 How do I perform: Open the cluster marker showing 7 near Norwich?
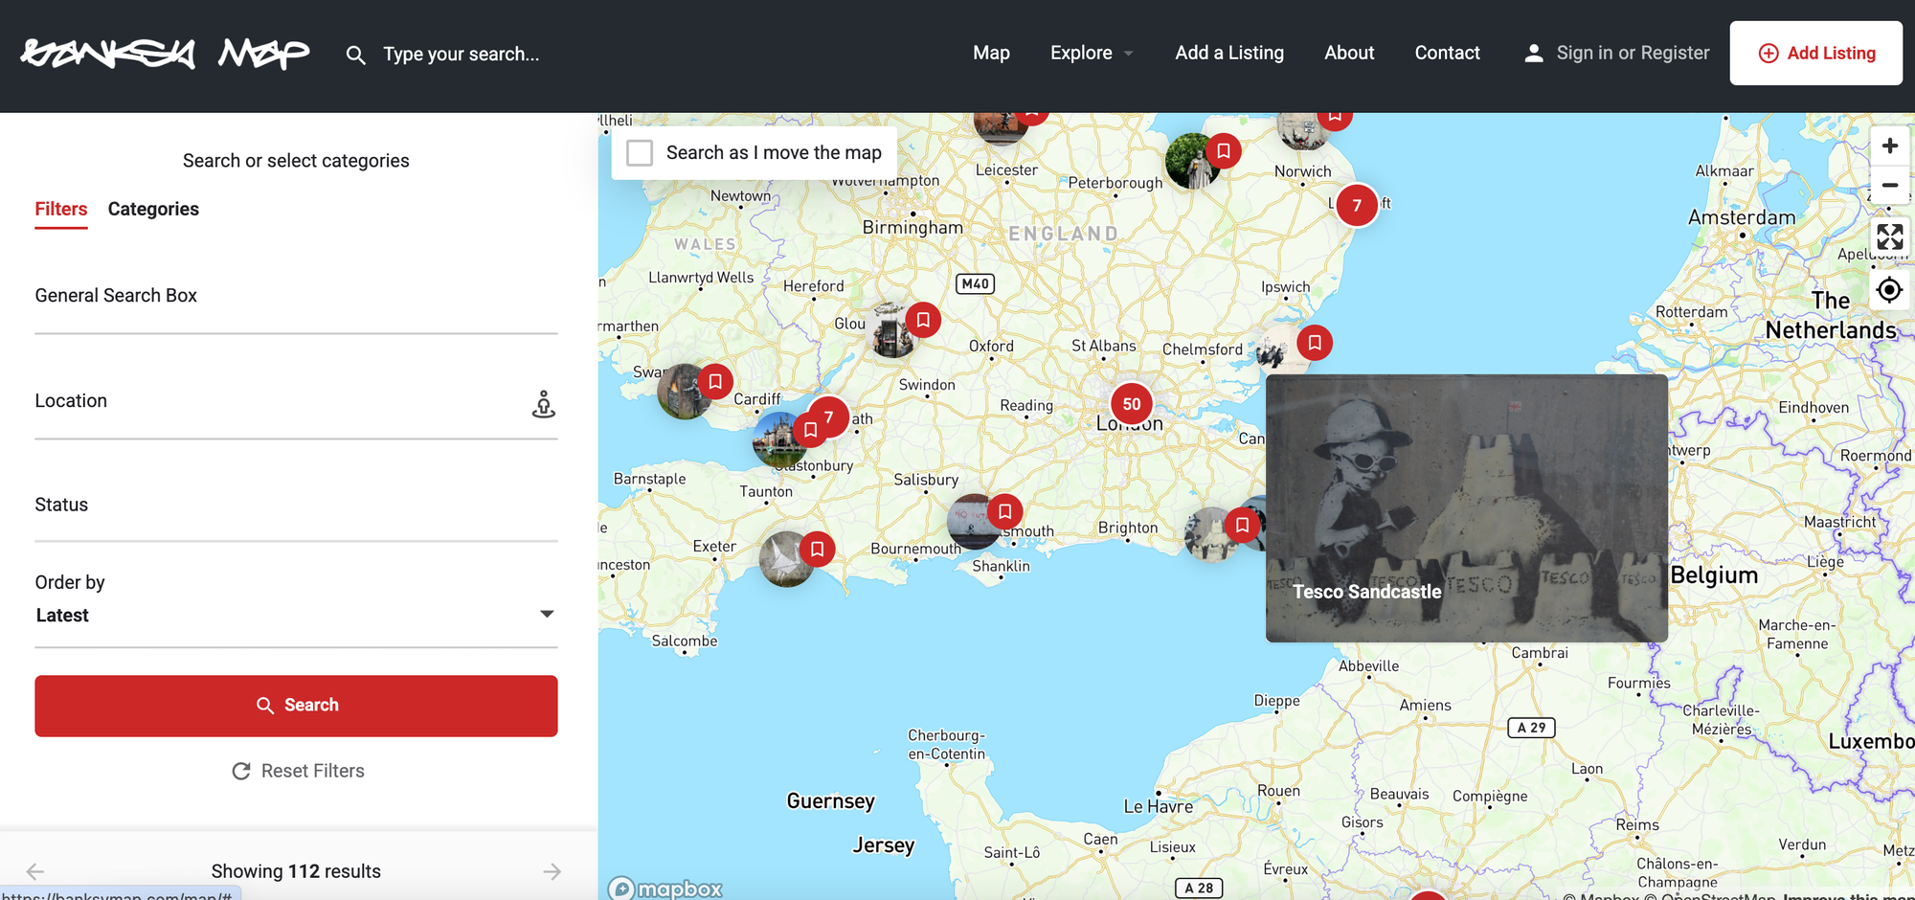tap(1357, 205)
